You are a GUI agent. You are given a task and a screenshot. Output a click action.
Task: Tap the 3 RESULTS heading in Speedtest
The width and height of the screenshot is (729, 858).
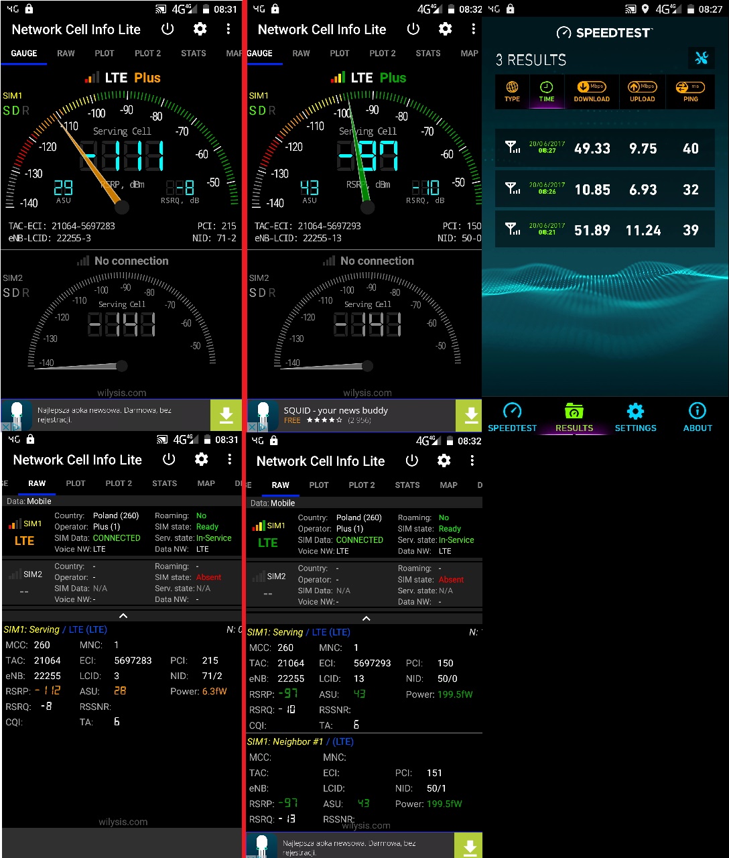click(531, 60)
